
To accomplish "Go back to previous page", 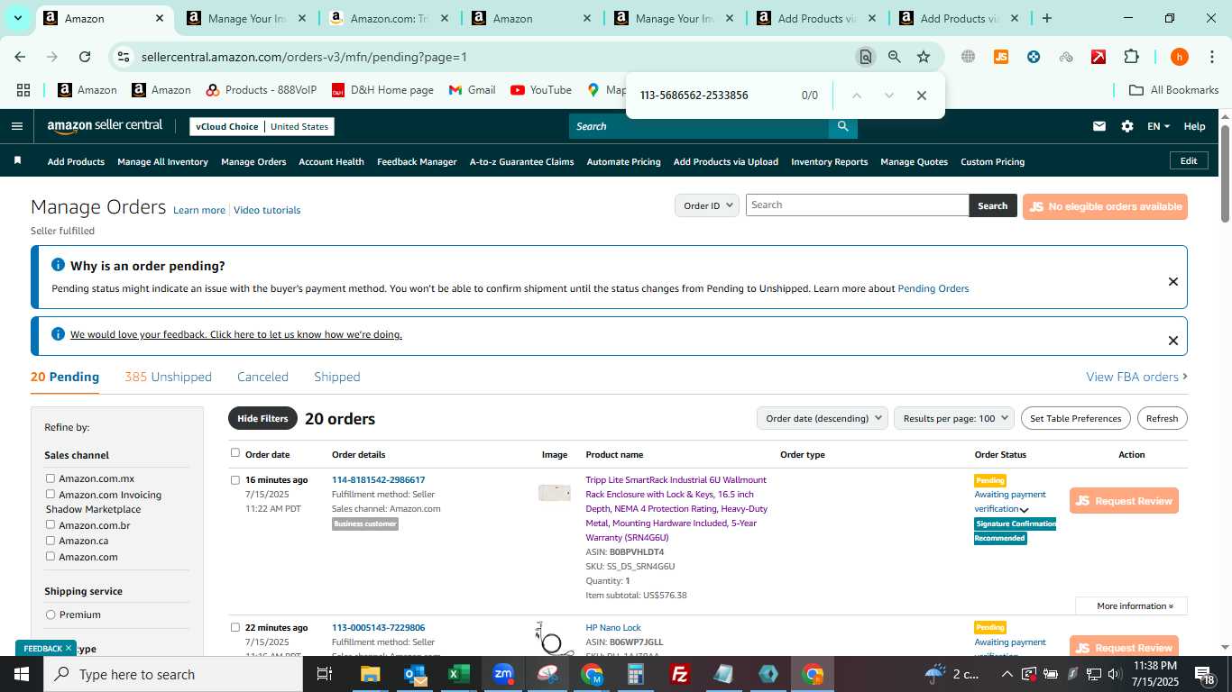I will (x=20, y=57).
